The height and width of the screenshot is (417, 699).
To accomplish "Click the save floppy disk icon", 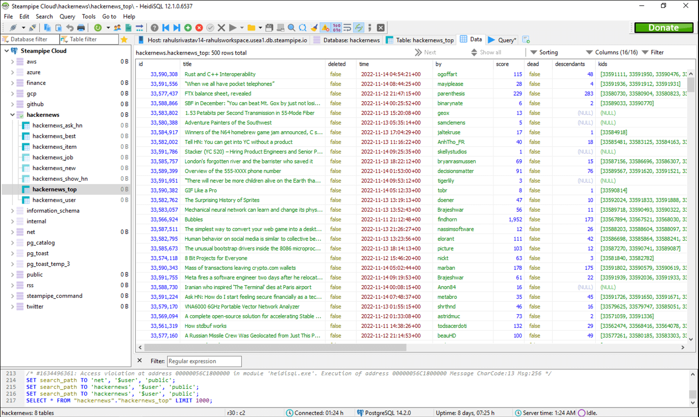I will [269, 28].
